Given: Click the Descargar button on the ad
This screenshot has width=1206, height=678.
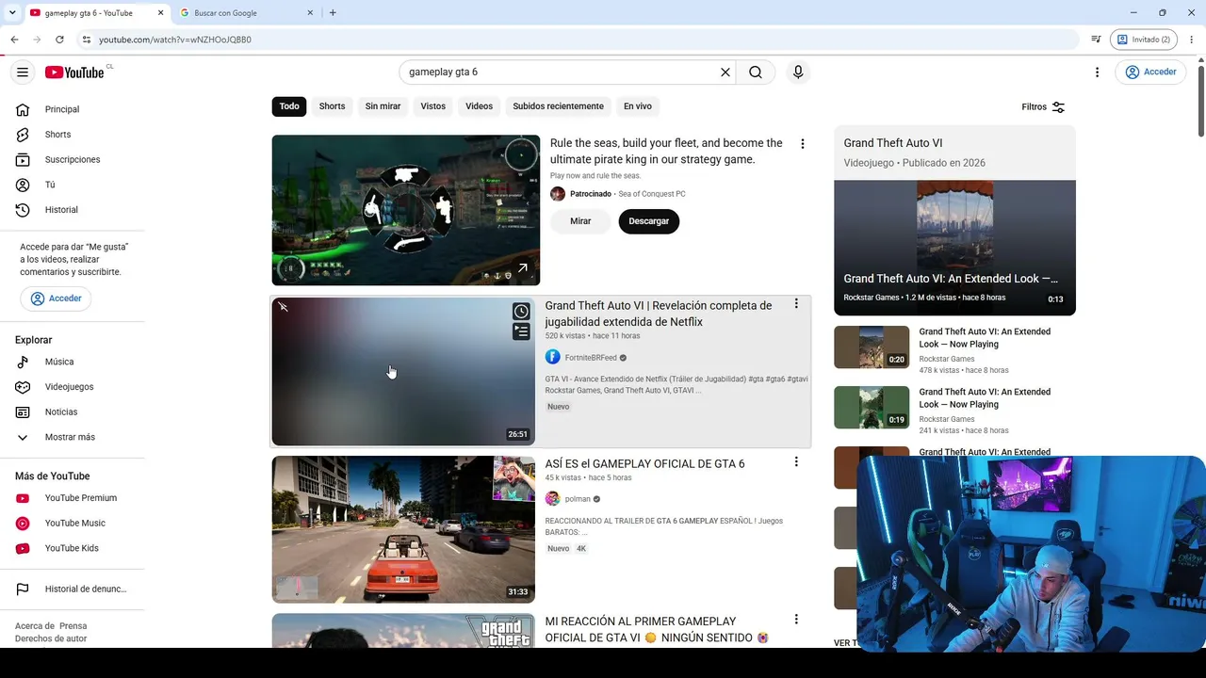Looking at the screenshot, I should (648, 221).
